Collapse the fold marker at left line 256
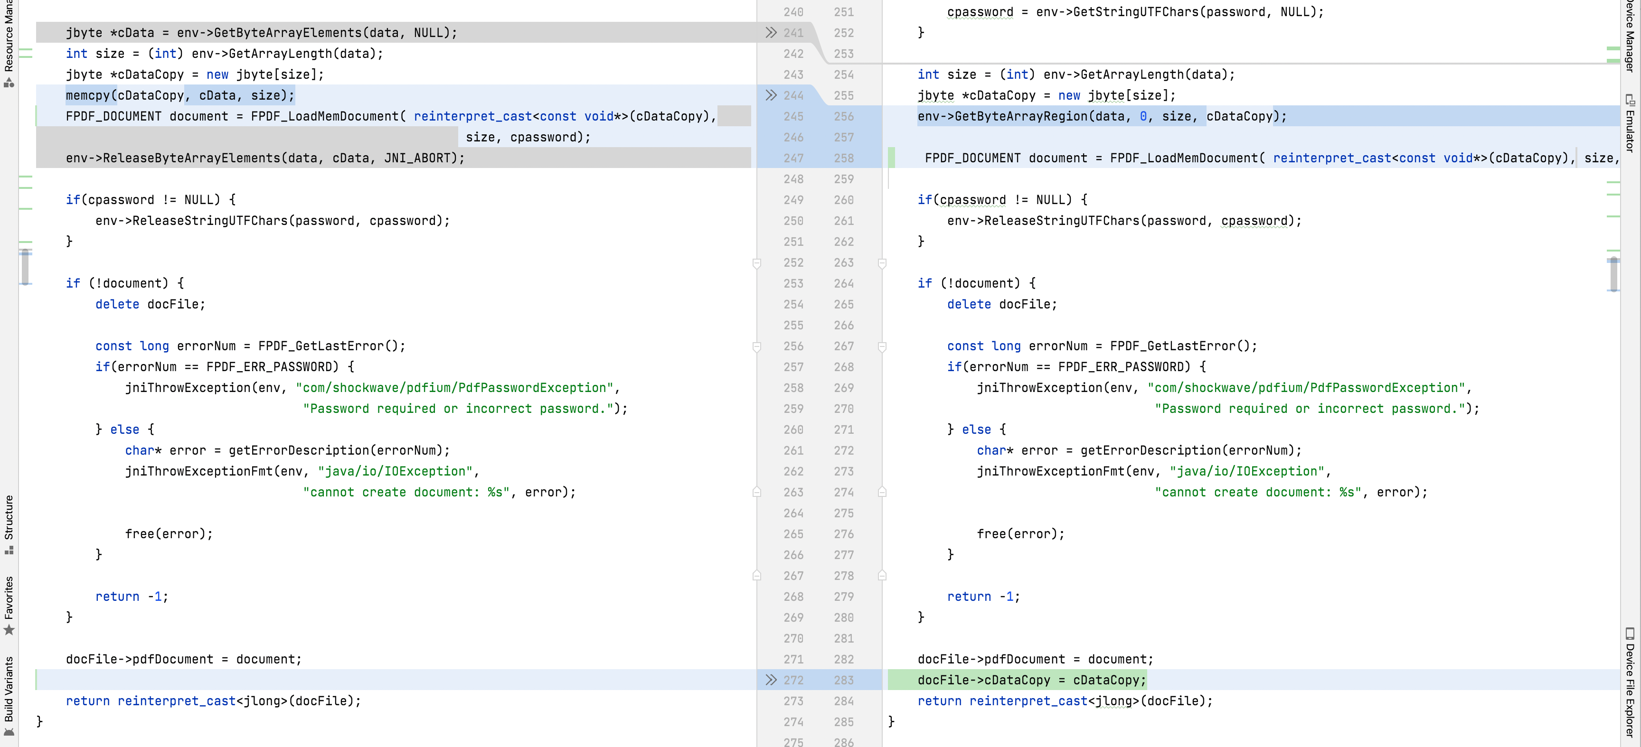 [x=757, y=346]
